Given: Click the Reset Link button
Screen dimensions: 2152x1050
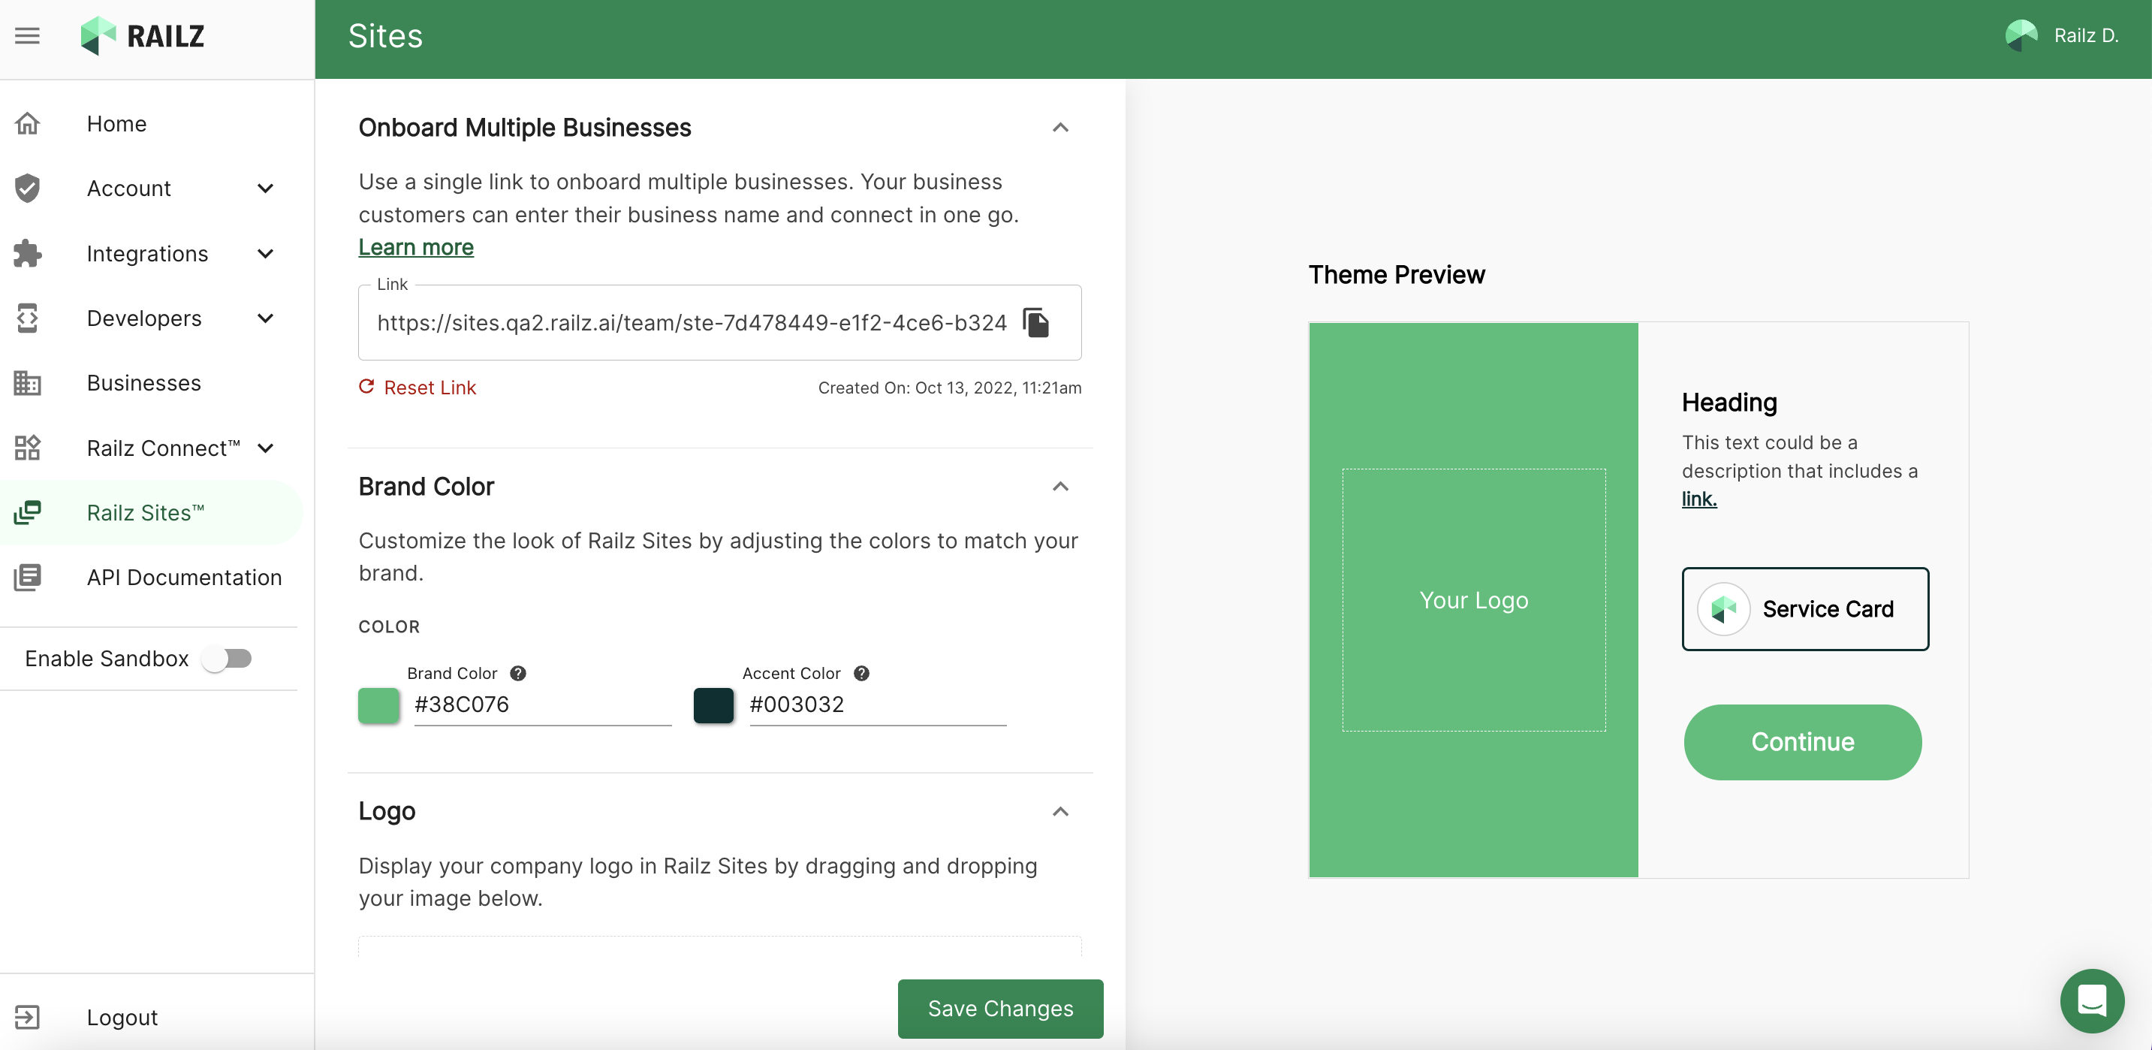Looking at the screenshot, I should 417,388.
